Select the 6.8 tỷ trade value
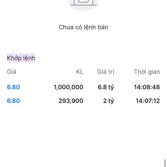This screenshot has height=167, width=167. coord(106,87)
